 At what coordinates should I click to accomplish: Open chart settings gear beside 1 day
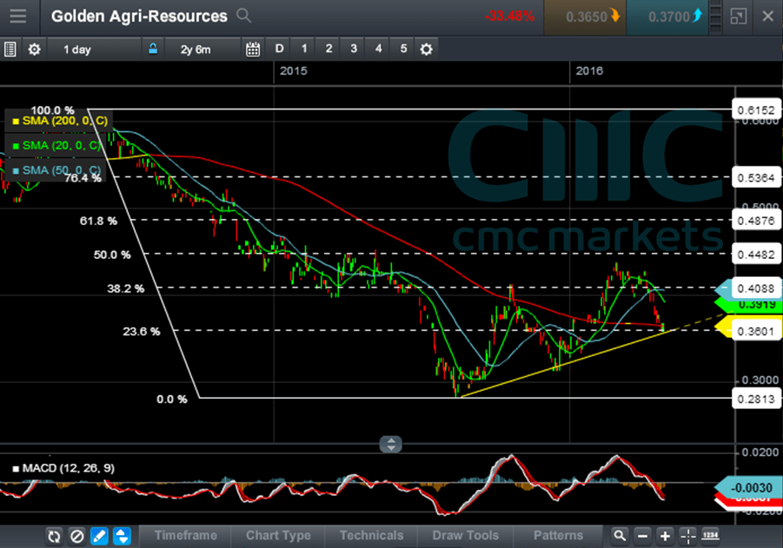tap(34, 49)
